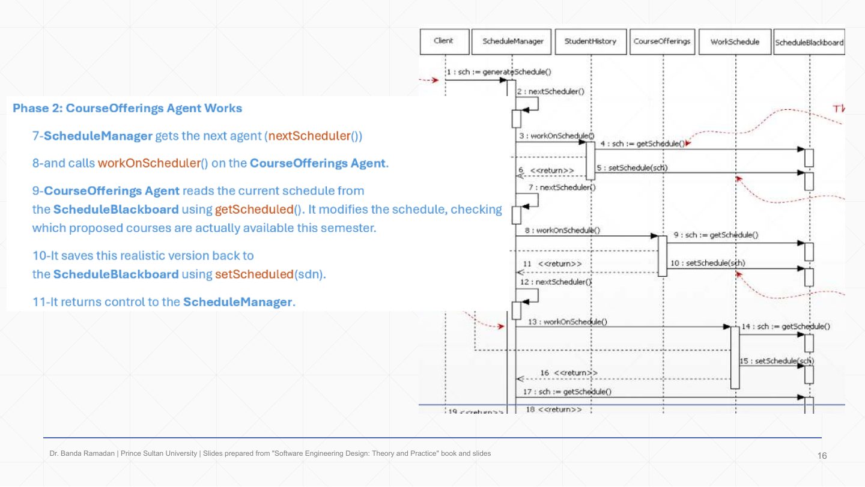
Task: Select the ScheduleManager lifeline header box
Action: coord(512,41)
